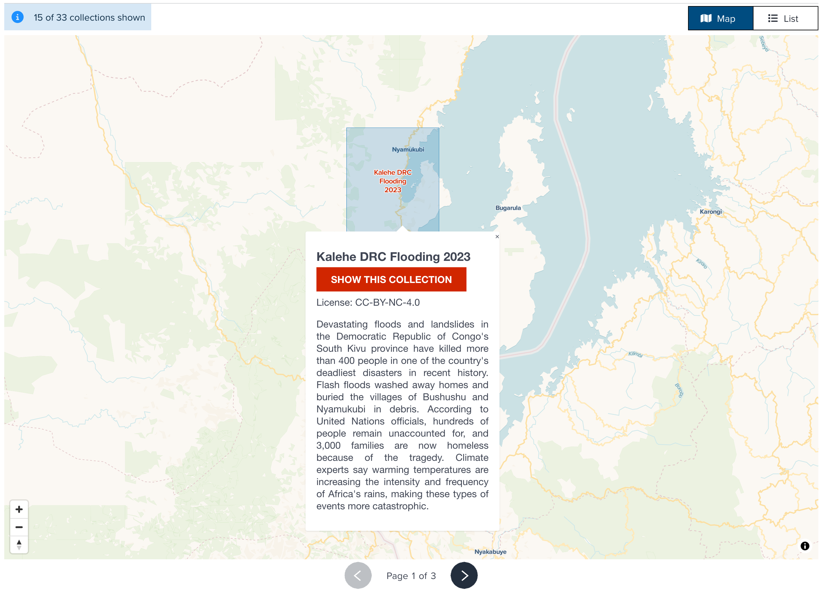
Task: Click the previous page arrow
Action: point(358,575)
